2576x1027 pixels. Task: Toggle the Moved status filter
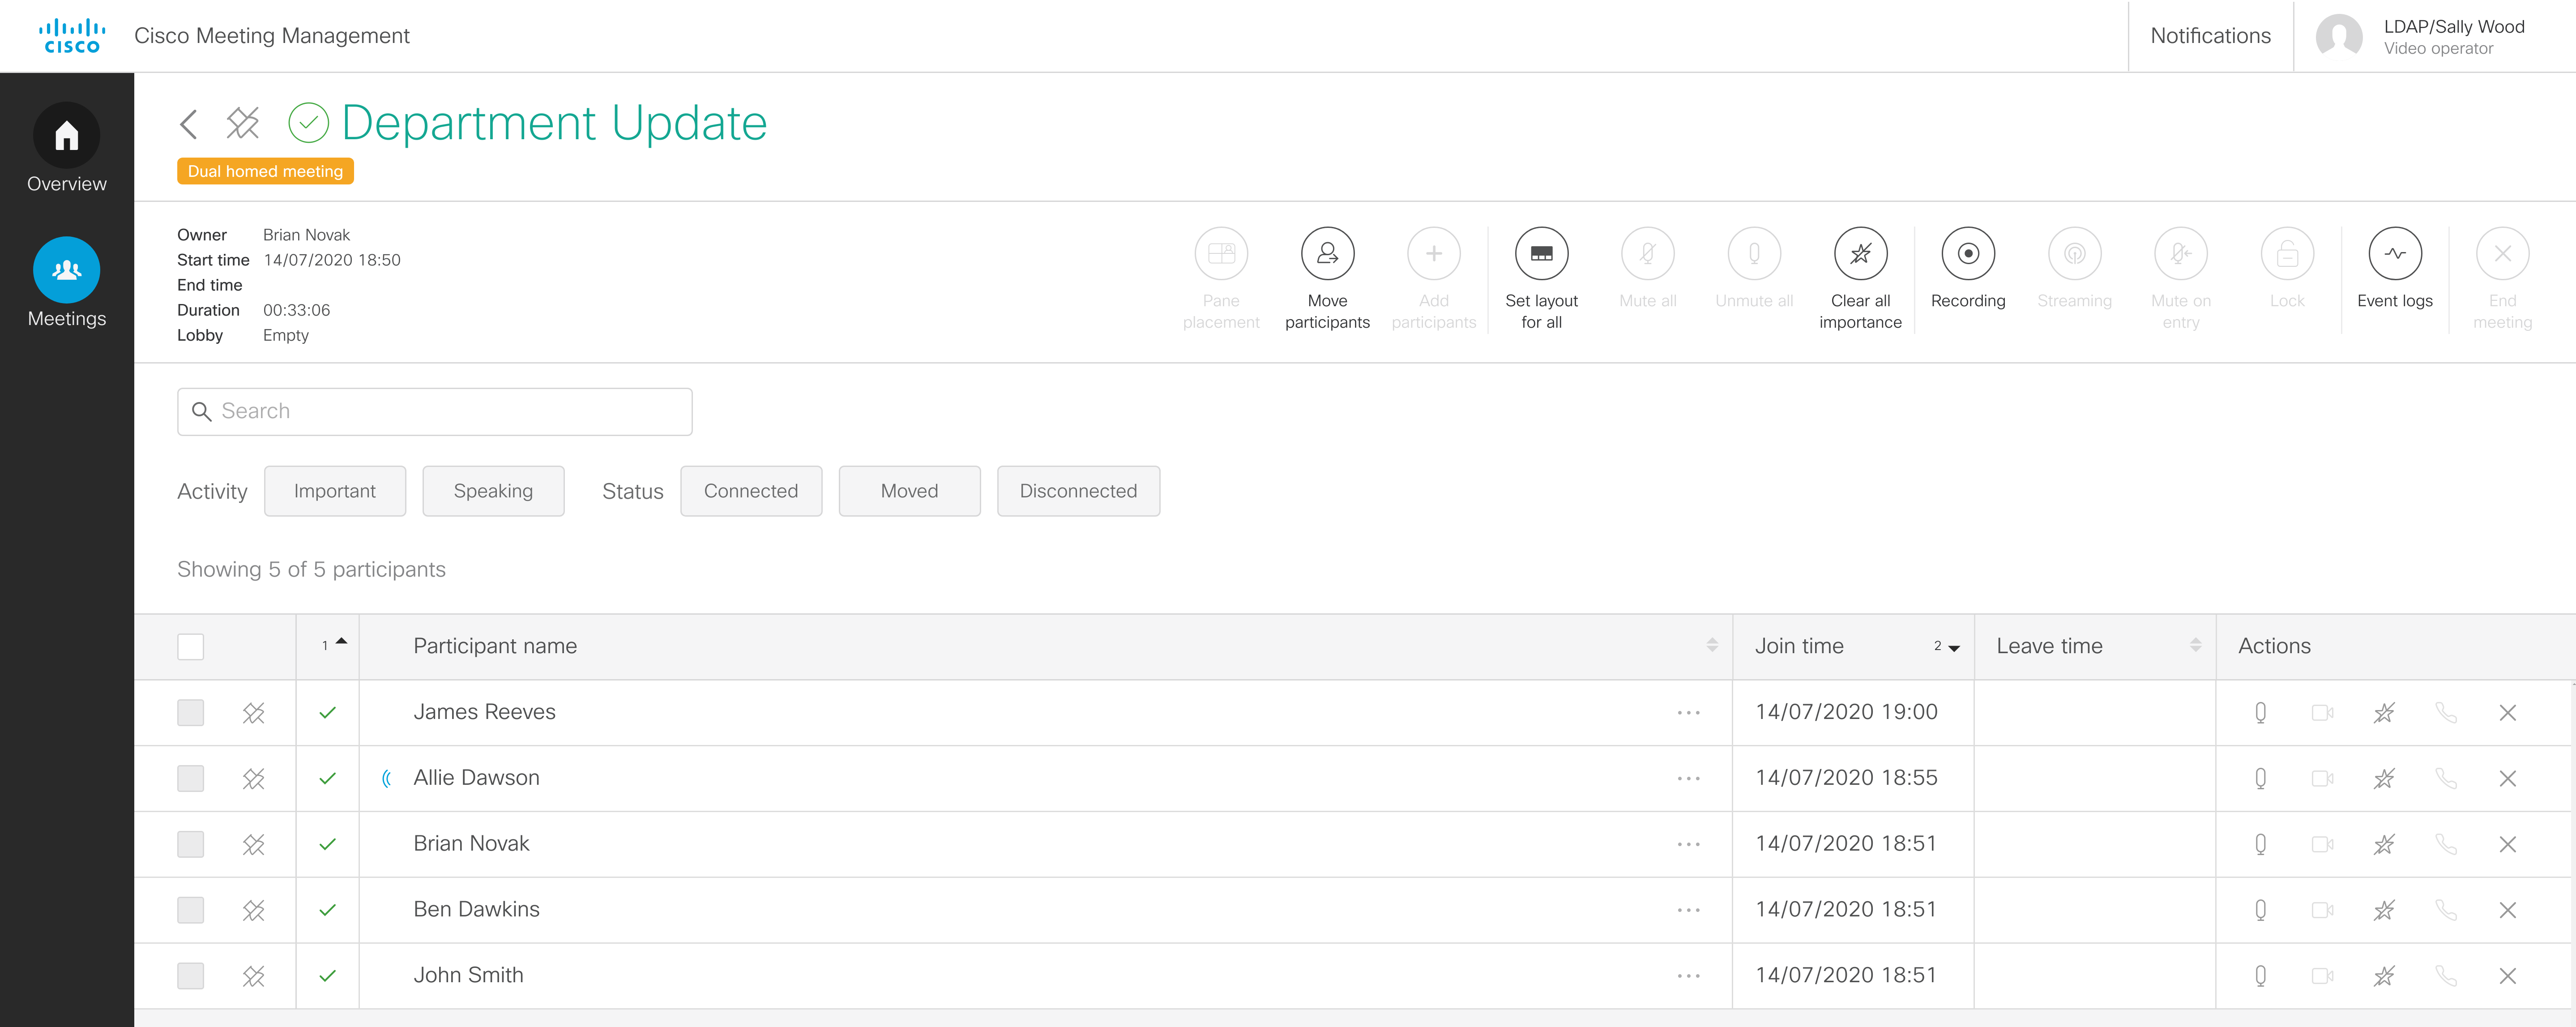pyautogui.click(x=909, y=491)
